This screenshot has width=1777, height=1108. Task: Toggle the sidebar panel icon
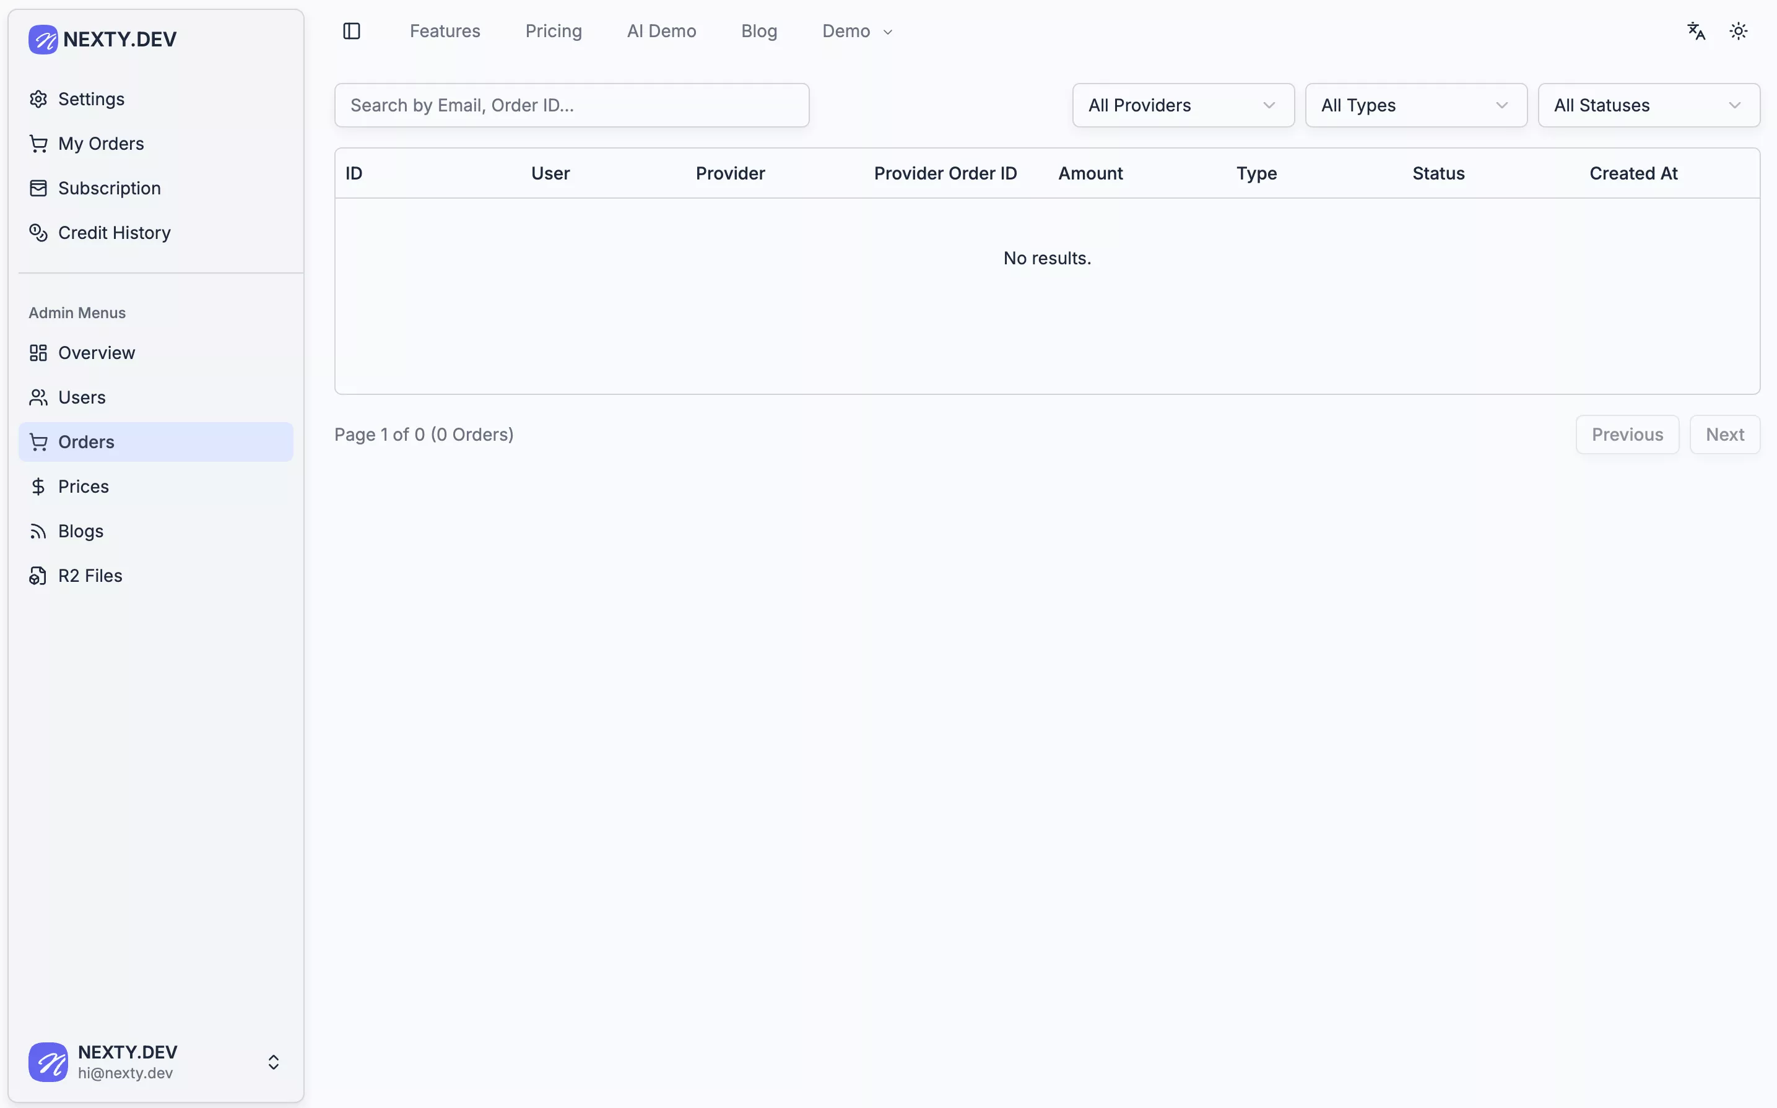[x=352, y=31]
